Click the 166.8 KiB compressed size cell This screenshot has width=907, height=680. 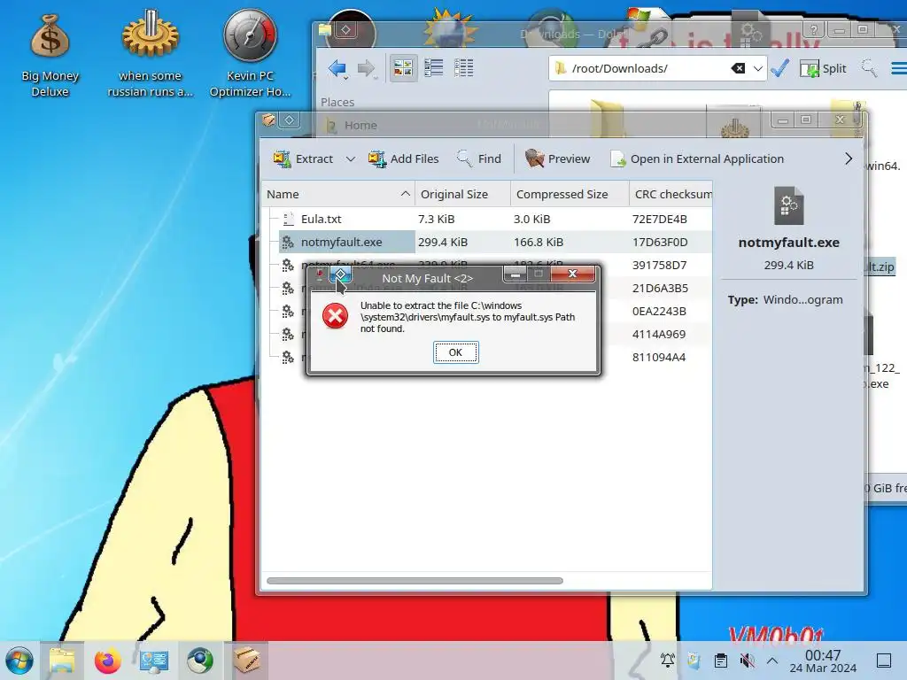pyautogui.click(x=539, y=243)
